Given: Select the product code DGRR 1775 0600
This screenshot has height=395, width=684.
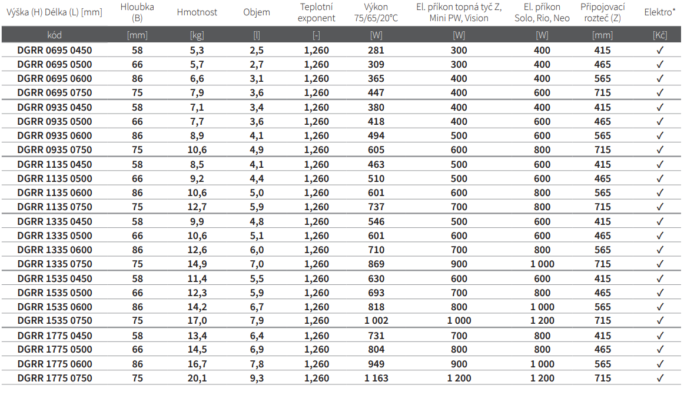Looking at the screenshot, I should [55, 364].
